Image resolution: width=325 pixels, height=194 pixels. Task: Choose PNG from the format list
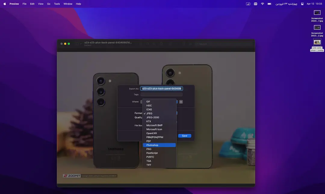[159, 149]
